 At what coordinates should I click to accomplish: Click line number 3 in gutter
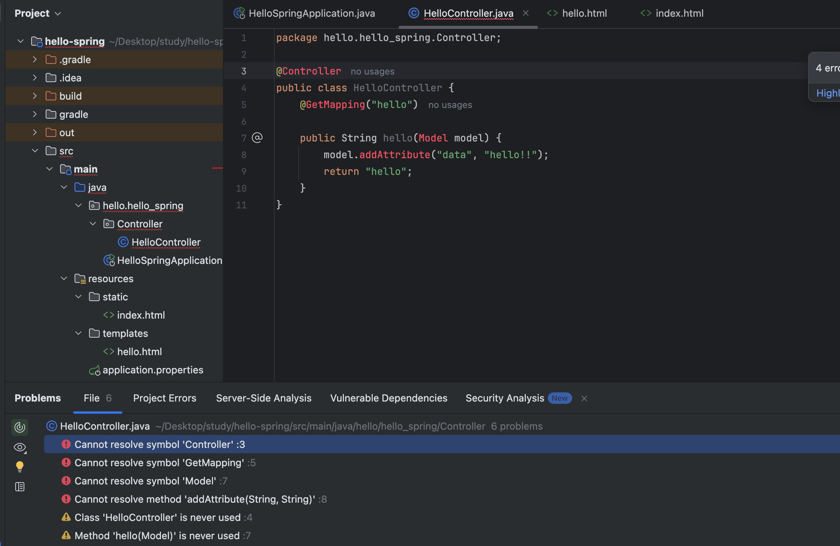tap(244, 71)
